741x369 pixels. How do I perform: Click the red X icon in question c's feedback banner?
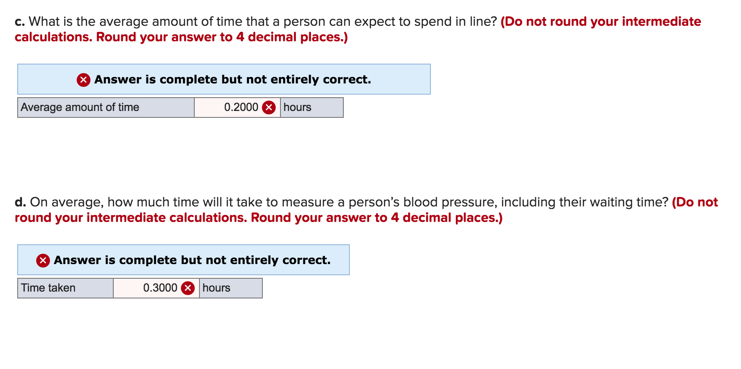(x=84, y=80)
